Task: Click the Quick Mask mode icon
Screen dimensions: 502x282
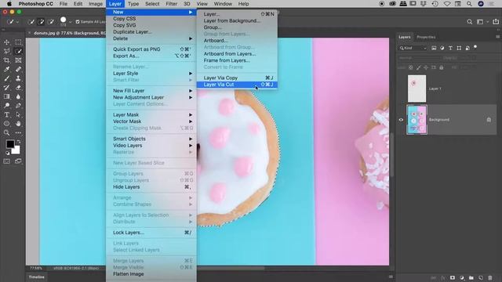Action: (6, 161)
